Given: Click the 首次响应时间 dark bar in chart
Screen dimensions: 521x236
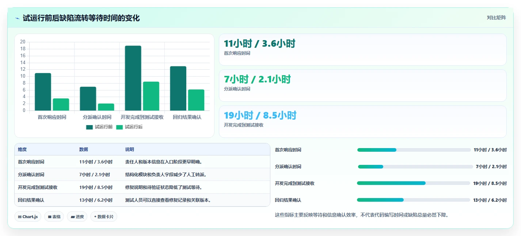Looking at the screenshot, I should click(43, 92).
